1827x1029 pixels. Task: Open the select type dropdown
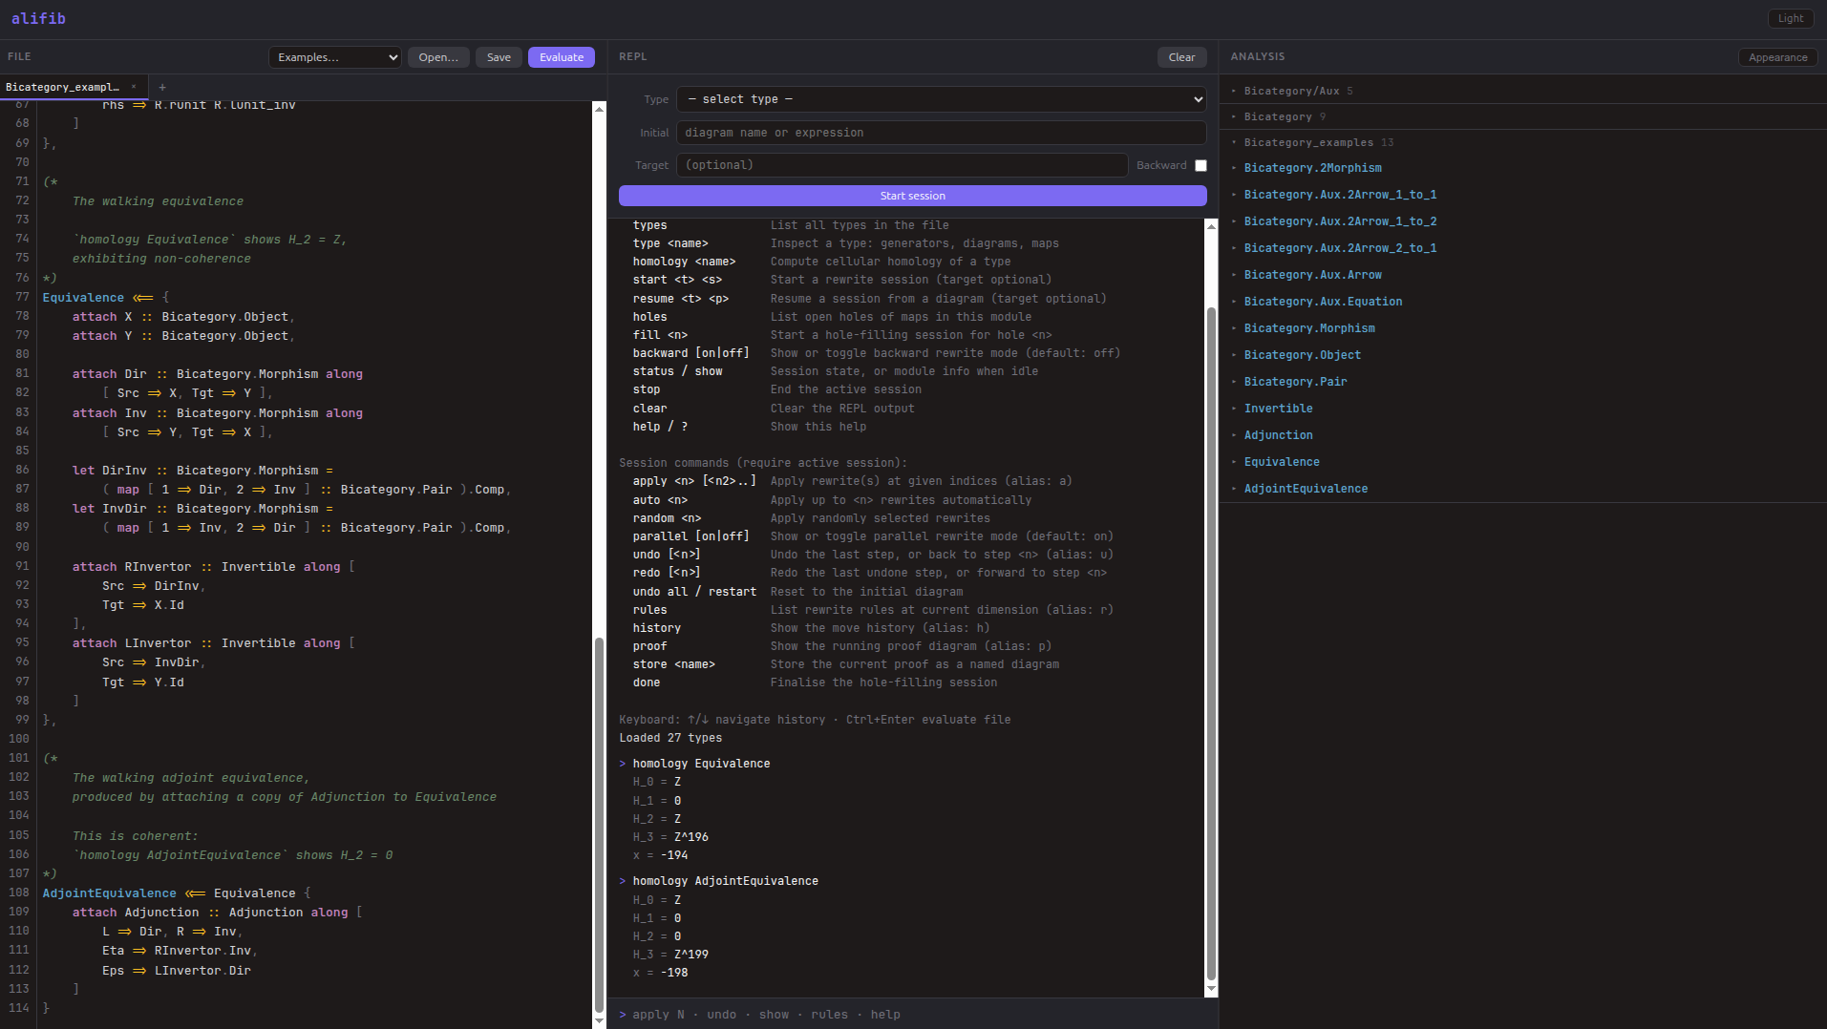(x=941, y=99)
